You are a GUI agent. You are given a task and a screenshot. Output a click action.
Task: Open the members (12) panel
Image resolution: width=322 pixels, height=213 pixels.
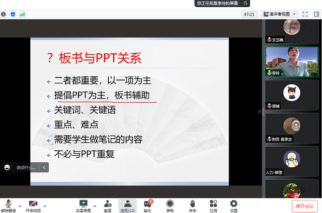127,205
